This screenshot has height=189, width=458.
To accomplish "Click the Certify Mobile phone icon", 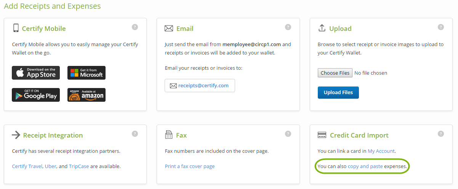I will coord(16,28).
